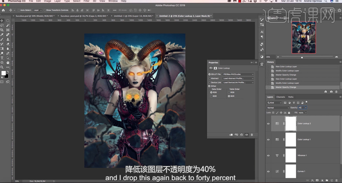342x183 pixels.
Task: Pick the Eyedropper tool
Action: pyautogui.click(x=2, y=35)
